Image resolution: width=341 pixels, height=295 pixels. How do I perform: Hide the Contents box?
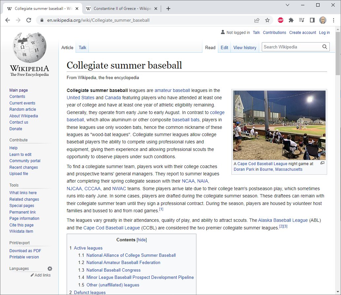click(x=142, y=240)
